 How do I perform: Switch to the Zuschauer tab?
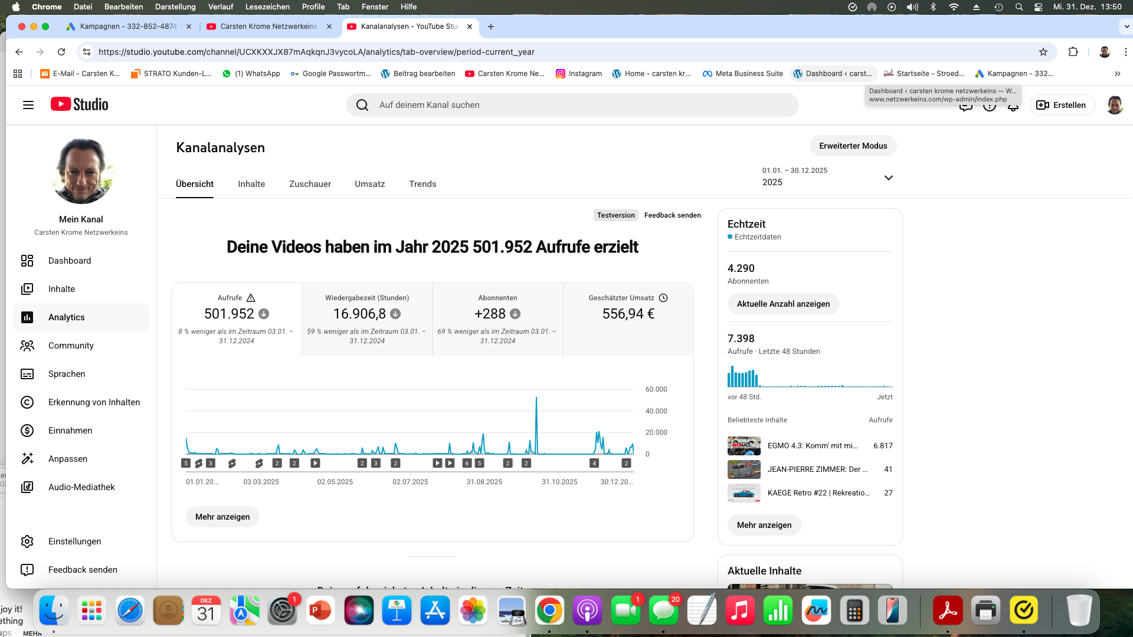310,184
